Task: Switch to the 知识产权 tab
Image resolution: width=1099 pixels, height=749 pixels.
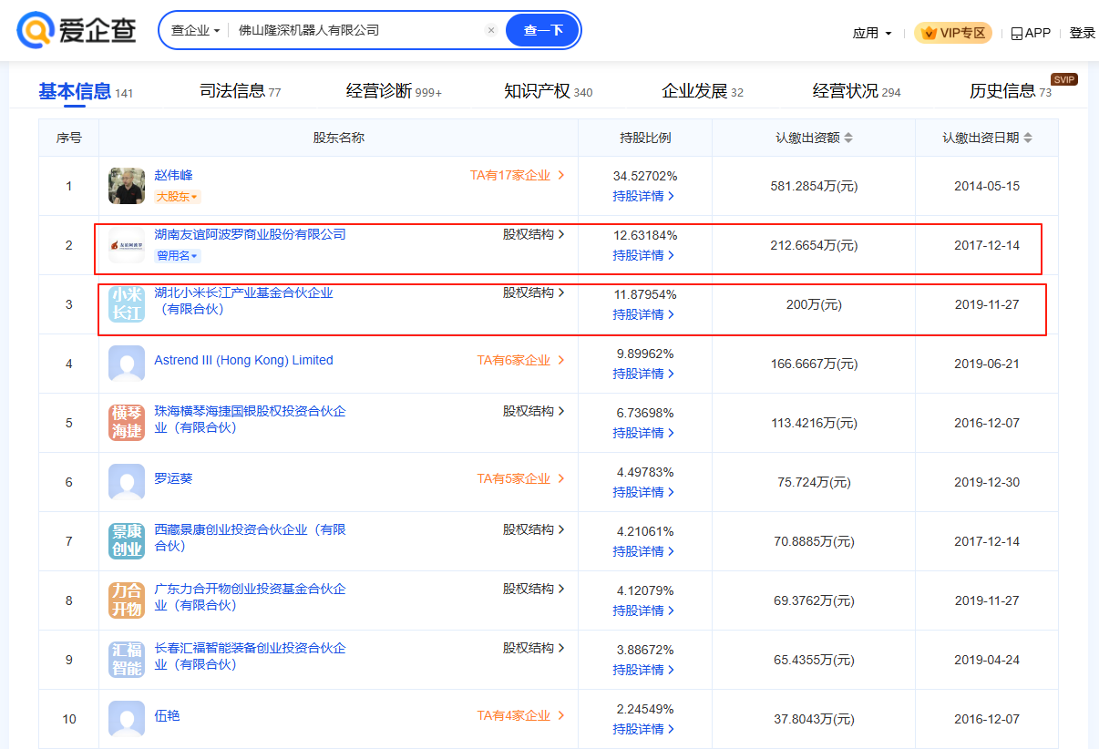Action: (x=548, y=91)
